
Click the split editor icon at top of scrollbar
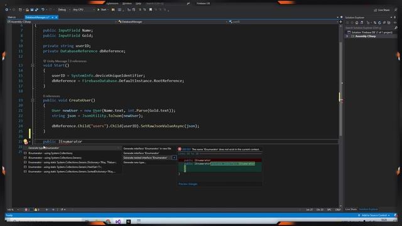tap(340, 22)
